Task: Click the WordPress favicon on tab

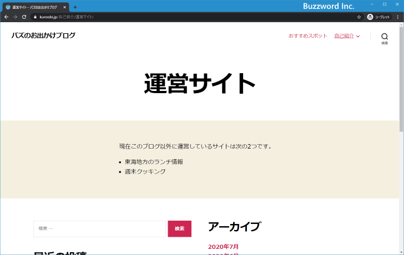Action: pyautogui.click(x=8, y=7)
